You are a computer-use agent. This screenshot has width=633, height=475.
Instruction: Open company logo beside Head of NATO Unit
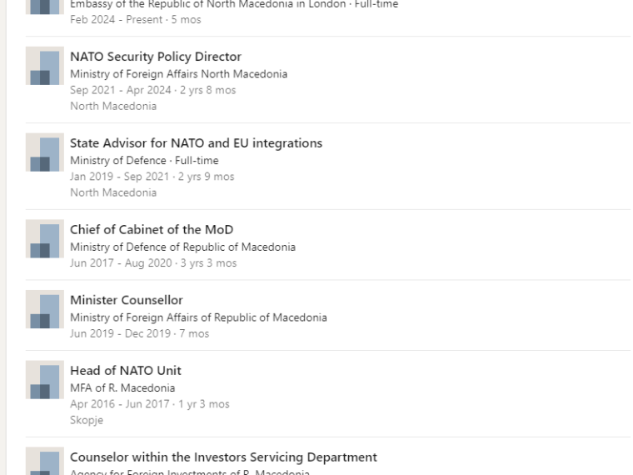pos(45,380)
